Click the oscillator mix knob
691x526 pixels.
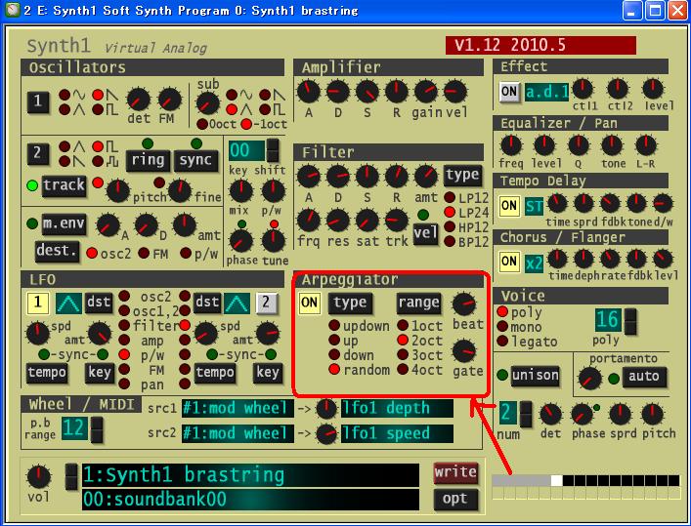click(x=241, y=191)
